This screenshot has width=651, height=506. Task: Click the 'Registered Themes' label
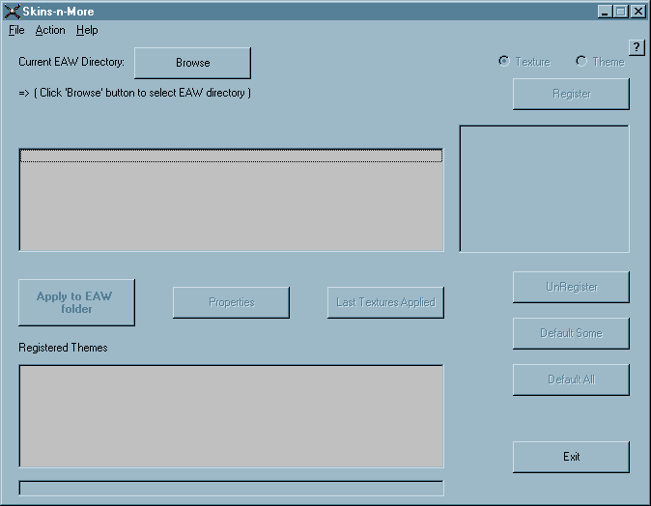point(63,348)
